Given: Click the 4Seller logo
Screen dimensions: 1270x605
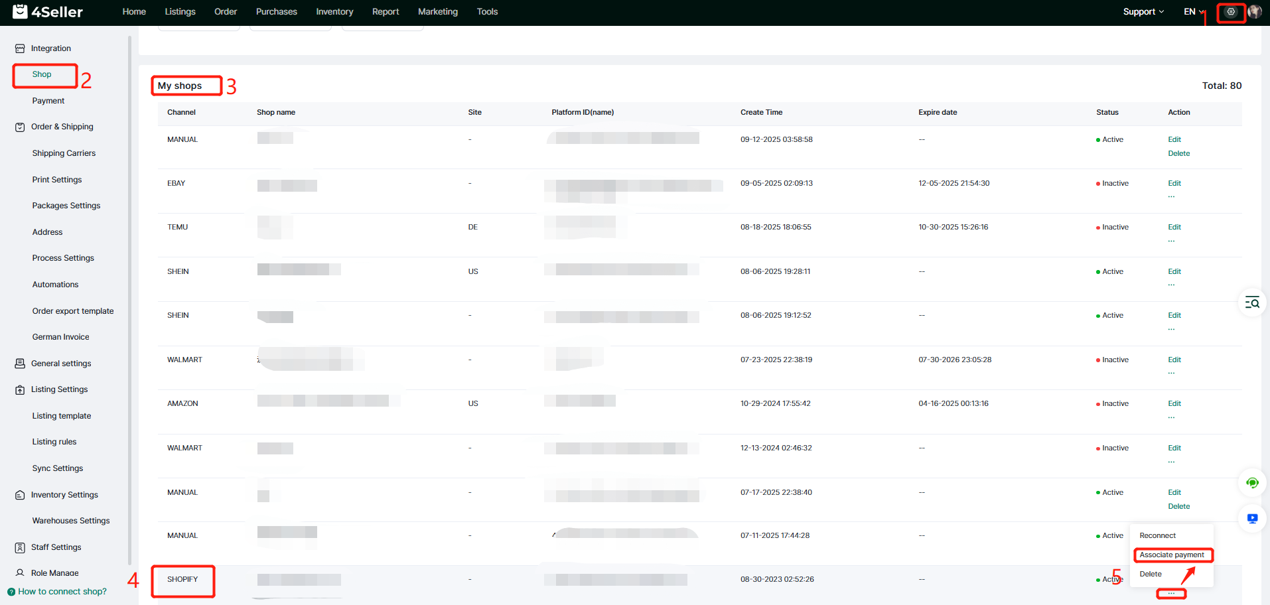Looking at the screenshot, I should pyautogui.click(x=48, y=12).
